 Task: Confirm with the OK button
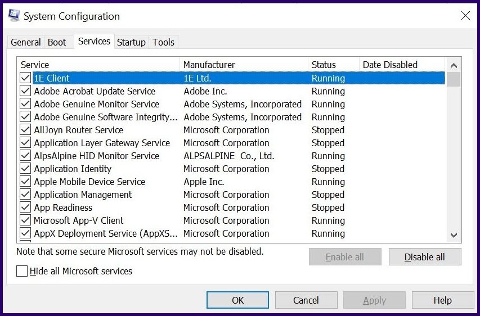(x=238, y=300)
